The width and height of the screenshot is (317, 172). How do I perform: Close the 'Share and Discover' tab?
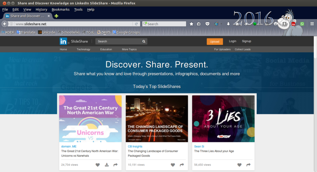click(49, 16)
